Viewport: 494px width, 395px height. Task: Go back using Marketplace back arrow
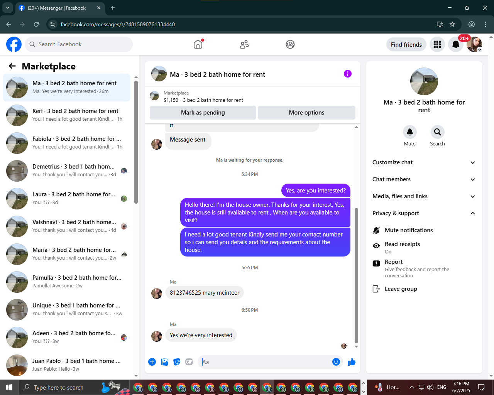(12, 66)
